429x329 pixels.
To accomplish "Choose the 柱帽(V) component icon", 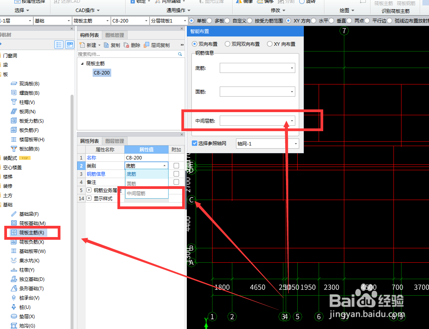I will [x=14, y=102].
